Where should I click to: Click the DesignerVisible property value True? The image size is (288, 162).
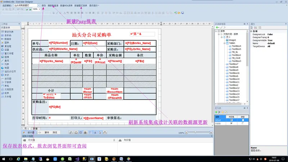click(x=270, y=40)
